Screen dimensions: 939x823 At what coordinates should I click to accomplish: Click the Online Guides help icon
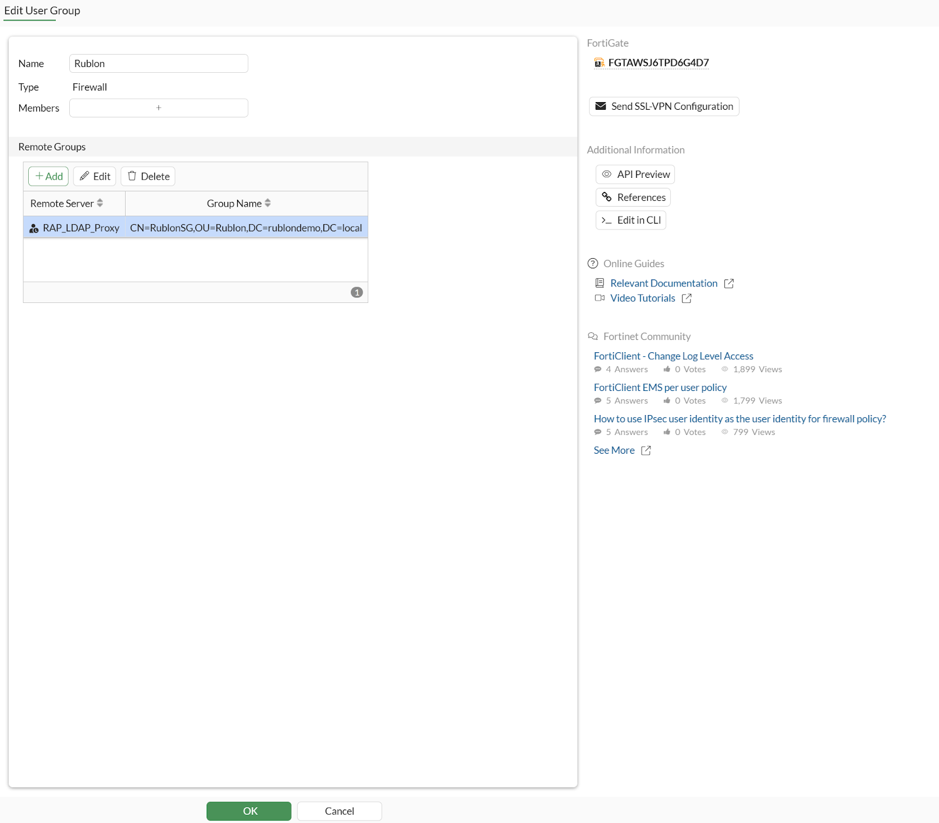593,264
